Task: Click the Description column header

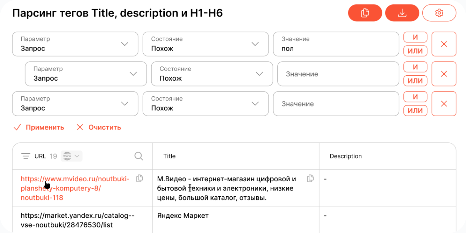Action: point(346,156)
